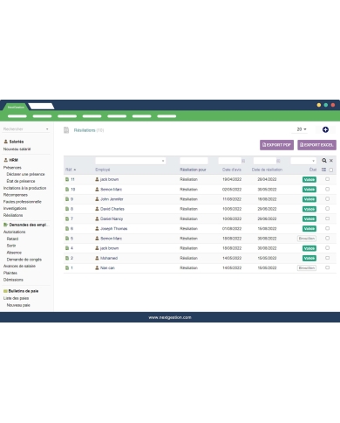The width and height of the screenshot is (340, 423).
Task: Check the checkbox for record 7
Action: point(327,218)
